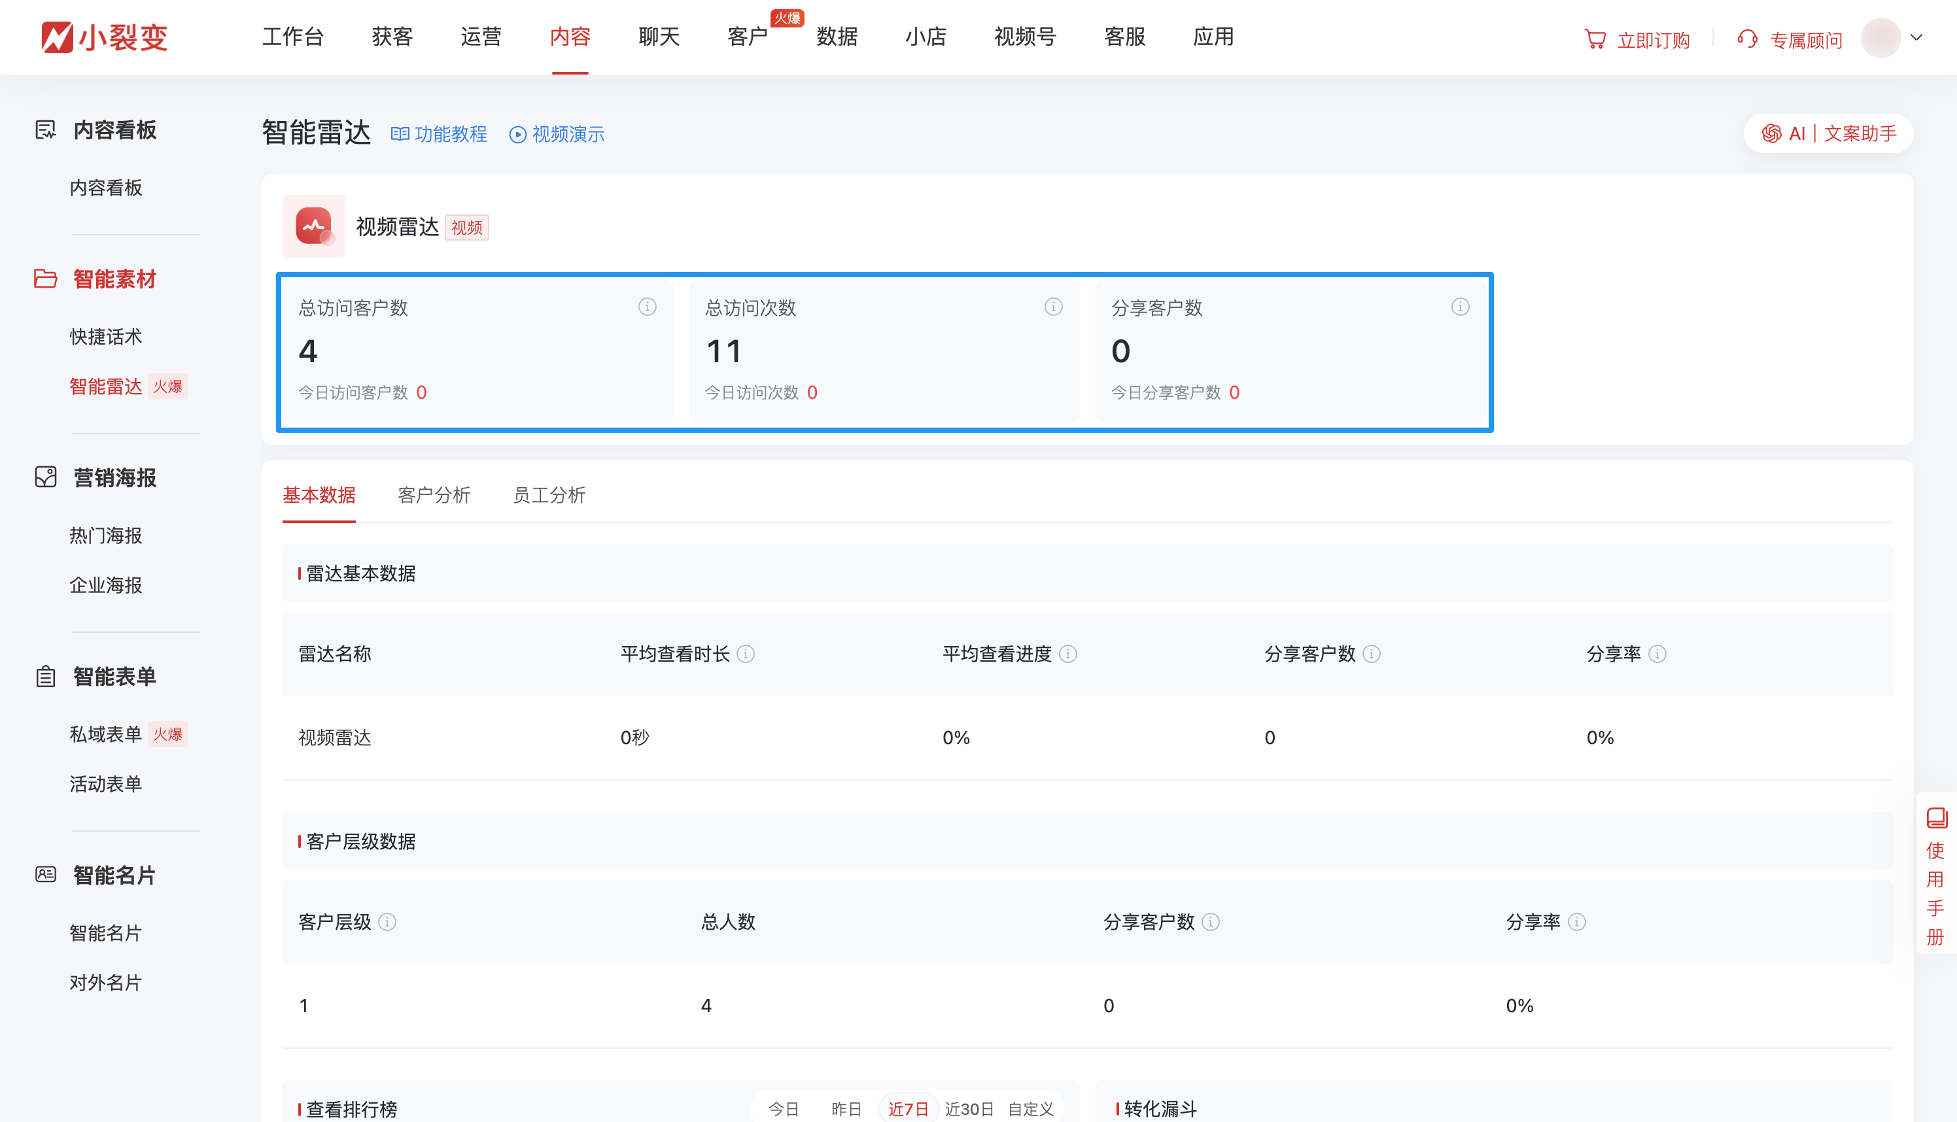Click info icon beside 平均查看进度

coord(1067,654)
